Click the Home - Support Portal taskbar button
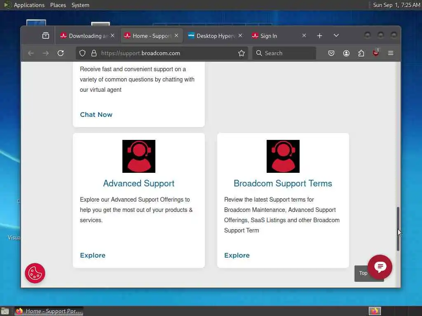This screenshot has width=422, height=316. [49, 311]
